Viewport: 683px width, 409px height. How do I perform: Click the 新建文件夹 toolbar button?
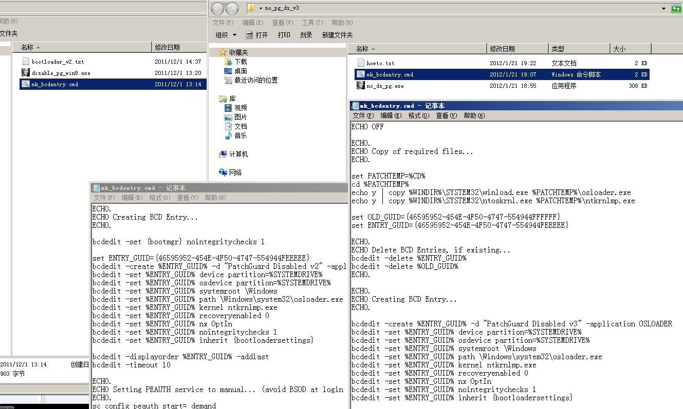click(x=337, y=35)
